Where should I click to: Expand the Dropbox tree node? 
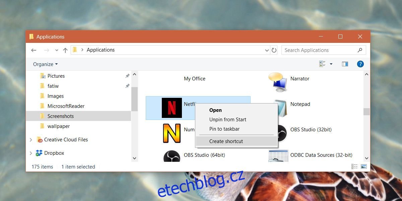31,153
